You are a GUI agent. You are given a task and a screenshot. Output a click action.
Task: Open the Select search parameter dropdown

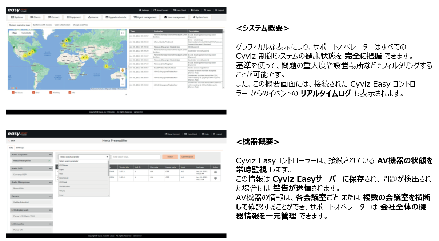click(84, 157)
